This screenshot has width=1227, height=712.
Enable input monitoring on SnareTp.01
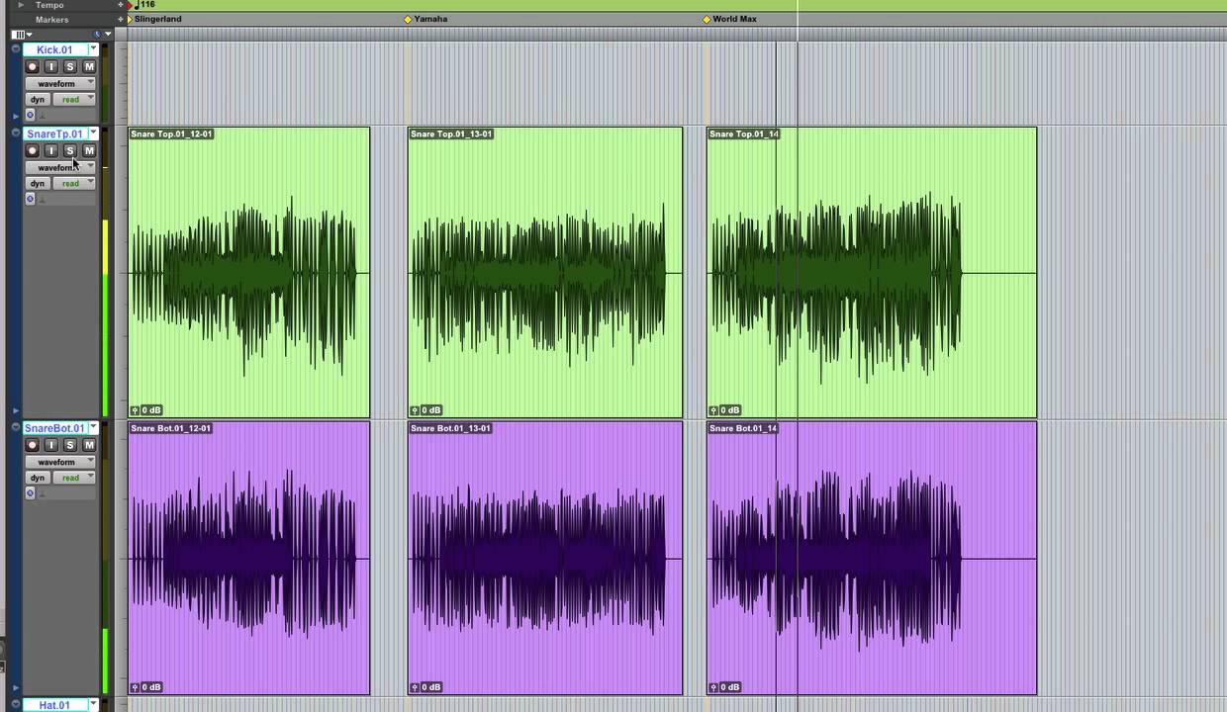50,150
